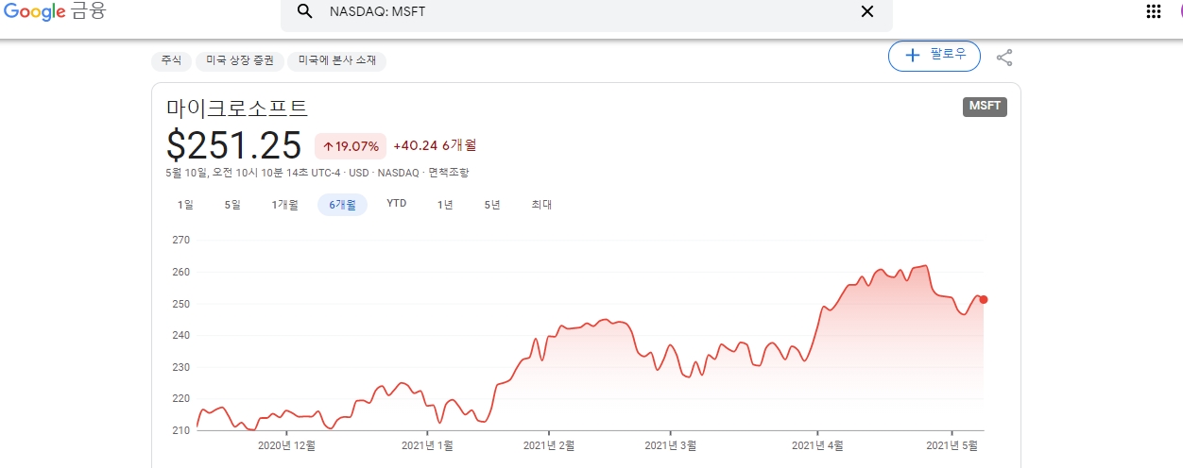This screenshot has height=468, width=1183.
Task: Click the 2021년 2월 axis label
Action: tap(549, 444)
